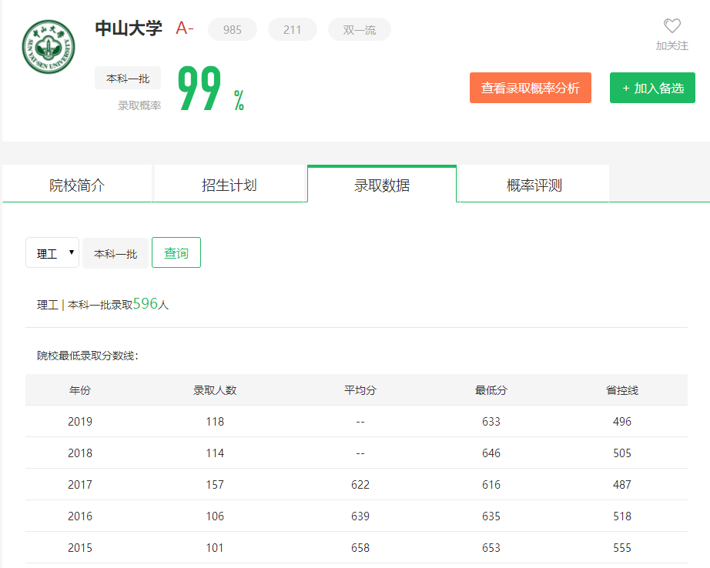Viewport: 710px width, 568px height.
Task: Click the 双一流 tag
Action: [360, 29]
